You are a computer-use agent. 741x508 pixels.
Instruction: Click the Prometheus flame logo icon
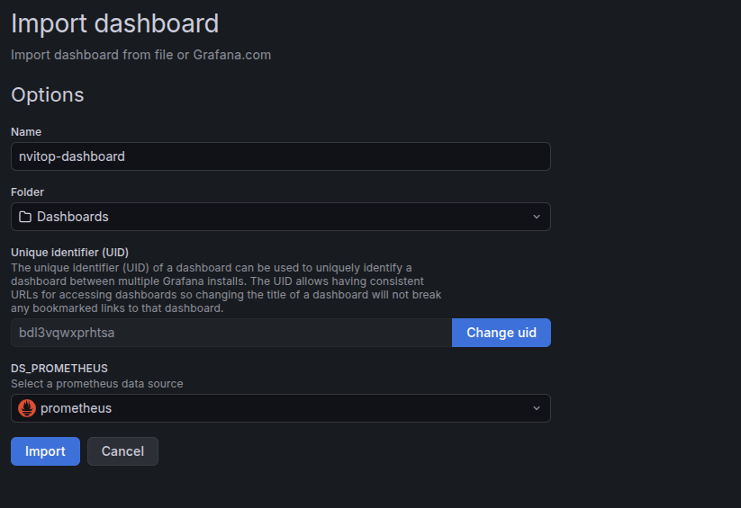(27, 408)
